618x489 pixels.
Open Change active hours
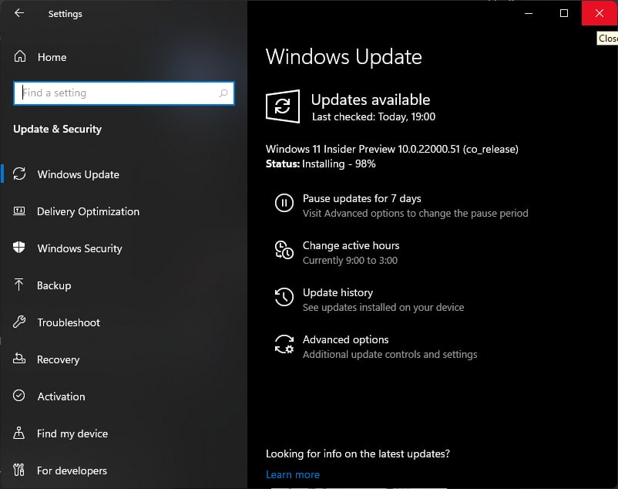tap(351, 246)
